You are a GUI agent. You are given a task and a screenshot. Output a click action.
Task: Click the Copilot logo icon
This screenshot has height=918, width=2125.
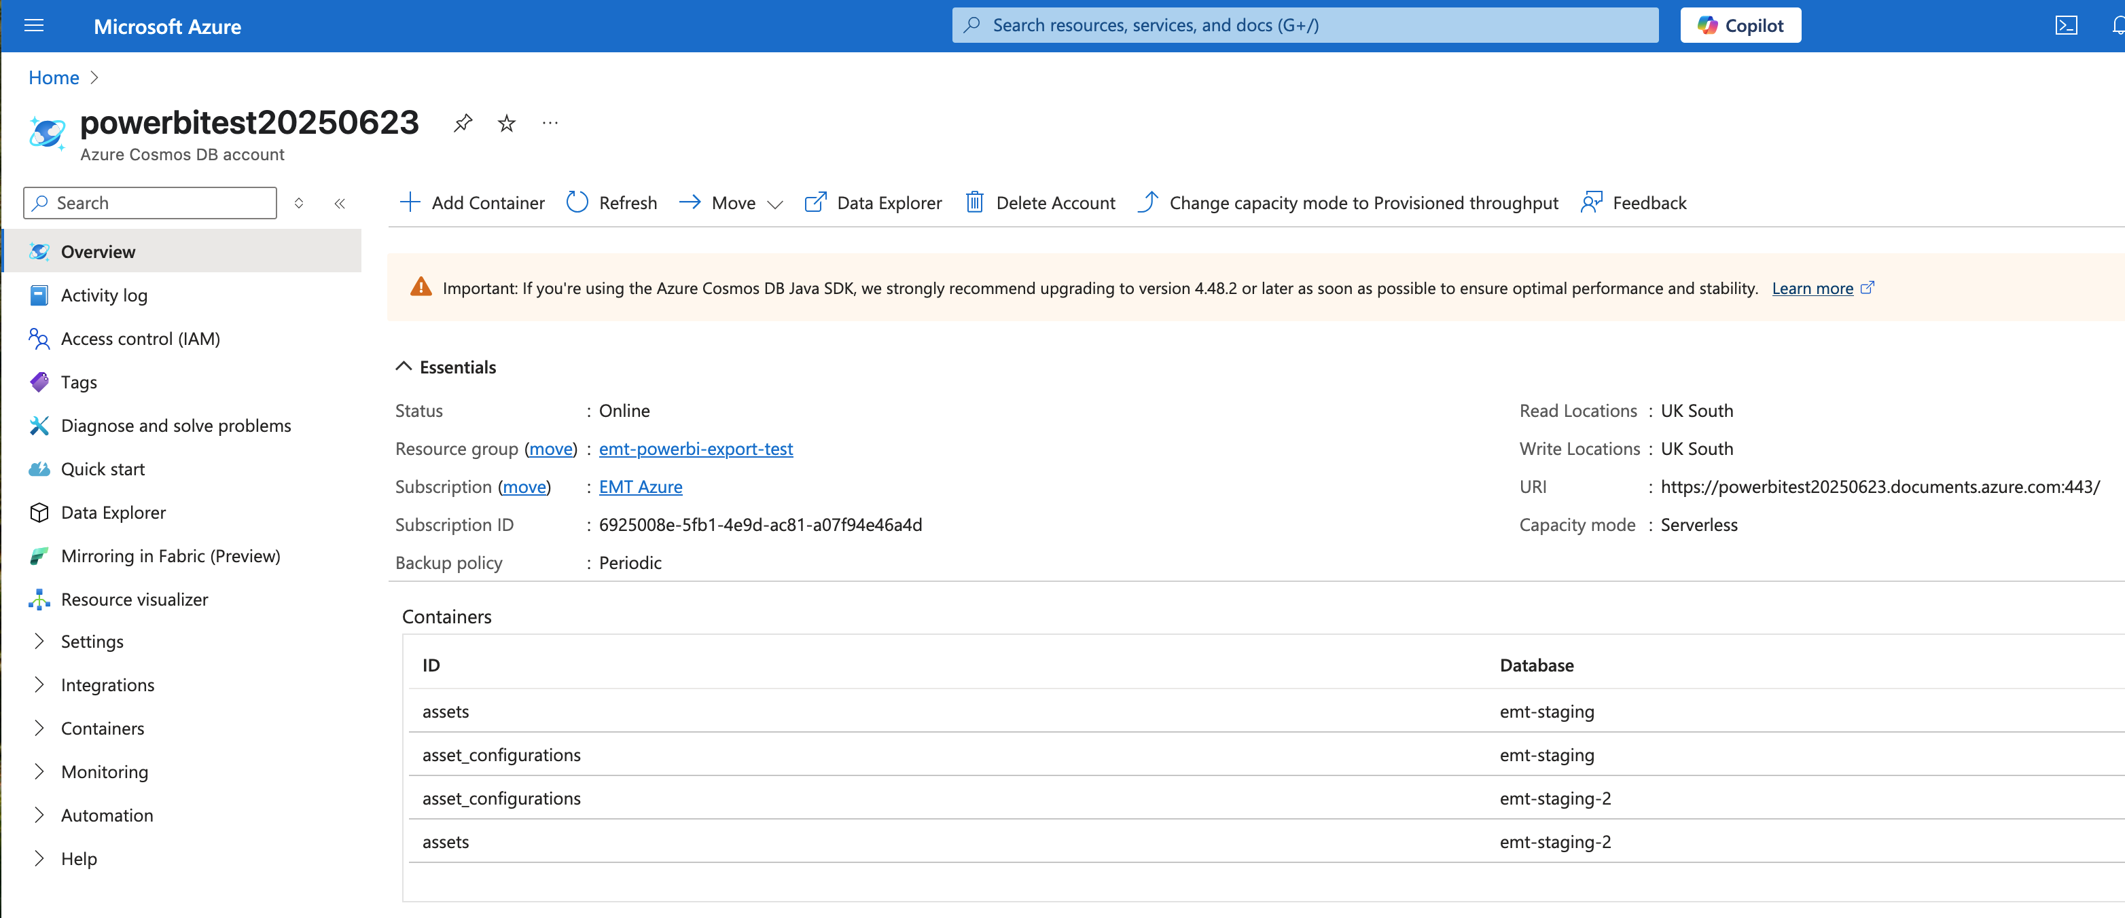(x=1708, y=26)
